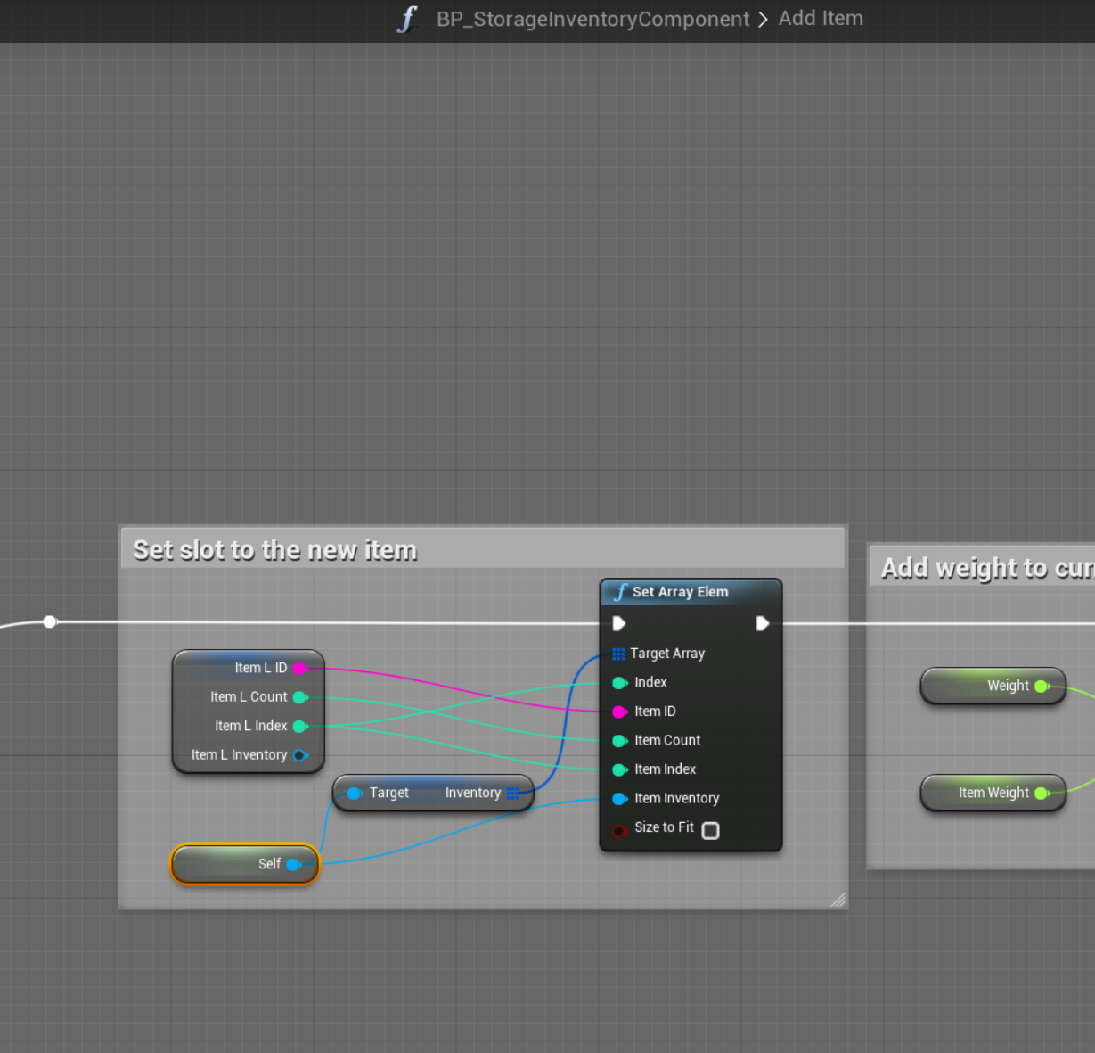This screenshot has width=1095, height=1053.
Task: Click the breadcrumb chevron before Add Item
Action: click(763, 19)
